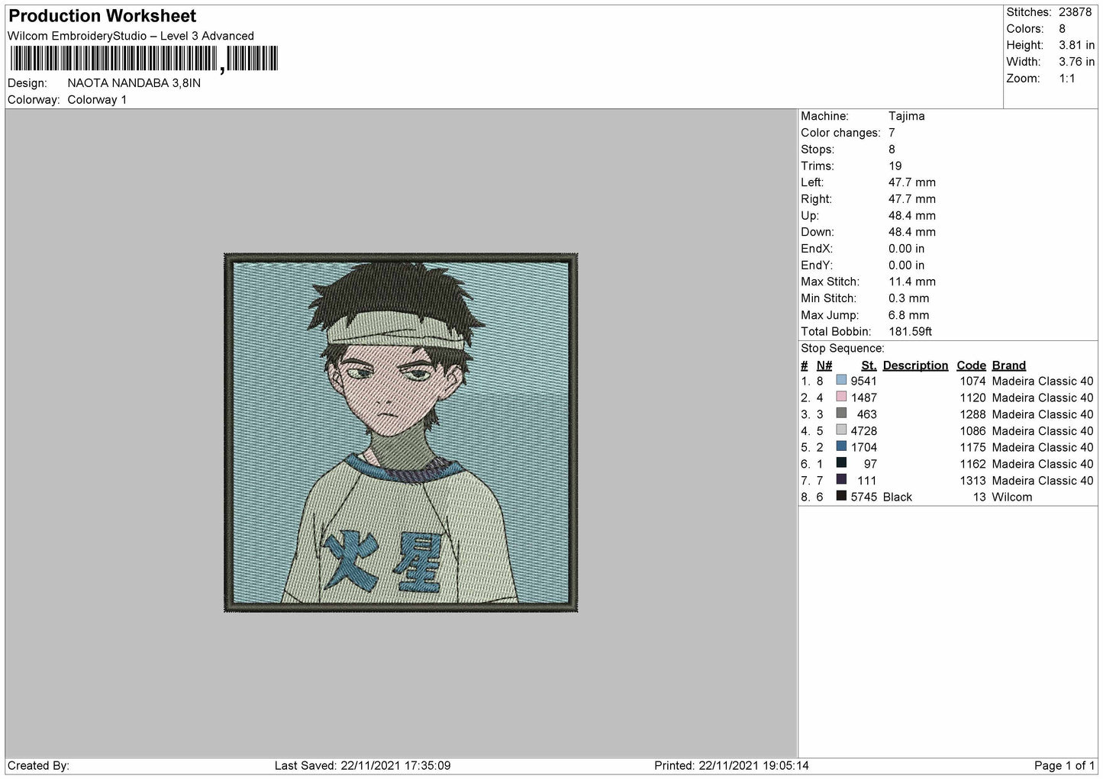This screenshot has height=779, width=1103.
Task: Click 'Last Saved: 22/11/2021 17:35:09' footer text
Action: click(x=363, y=766)
